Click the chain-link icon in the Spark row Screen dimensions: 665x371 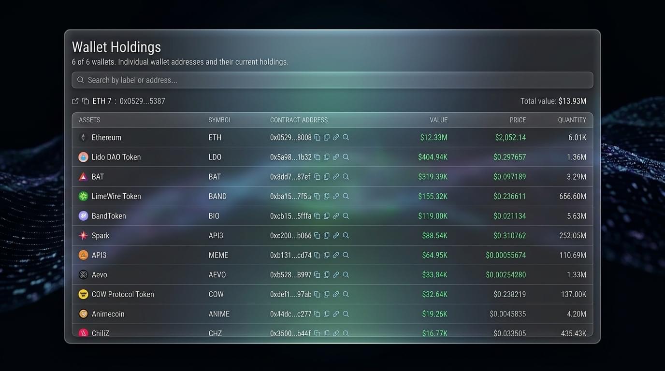[336, 236]
